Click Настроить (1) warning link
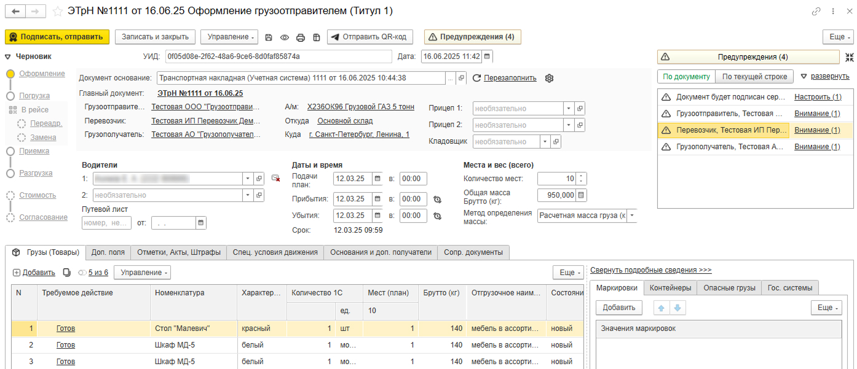Image resolution: width=857 pixels, height=369 pixels. tap(818, 97)
